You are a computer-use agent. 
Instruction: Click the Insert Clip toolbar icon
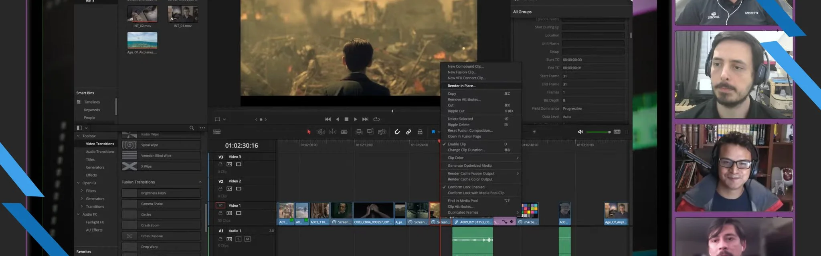point(359,132)
